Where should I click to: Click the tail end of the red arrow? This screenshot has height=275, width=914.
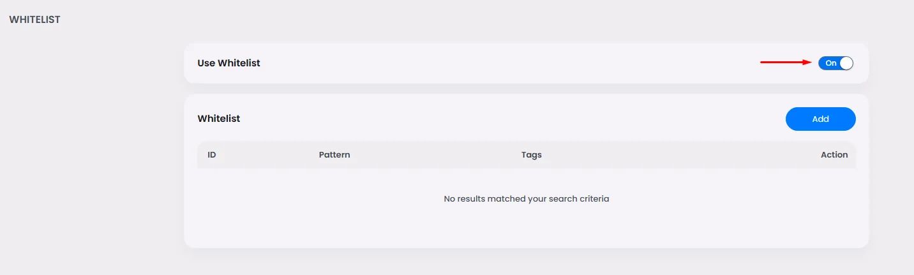tap(762, 63)
